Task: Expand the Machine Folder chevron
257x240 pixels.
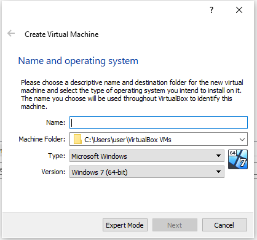Action: coord(242,140)
